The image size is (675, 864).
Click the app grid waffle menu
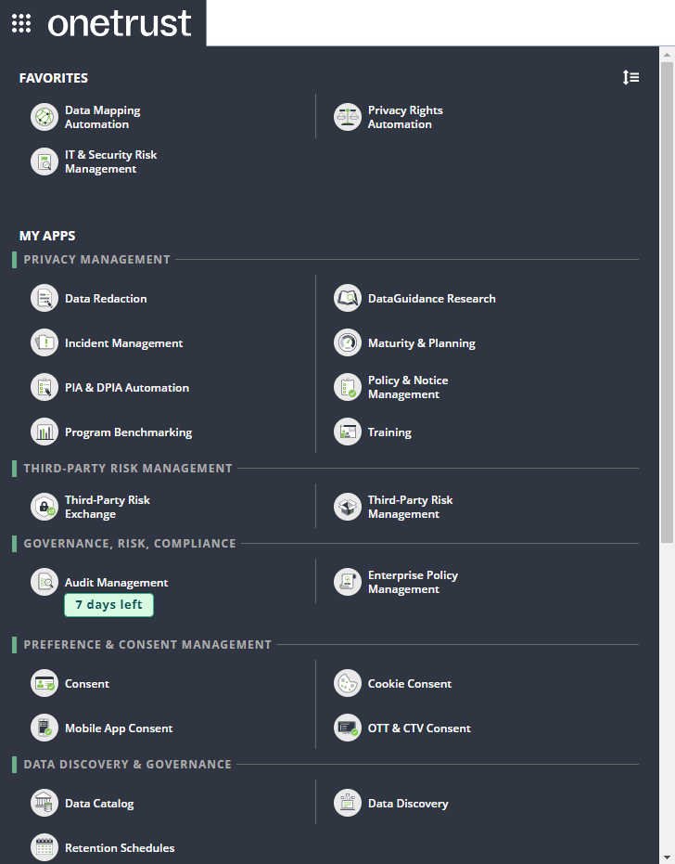tap(20, 23)
